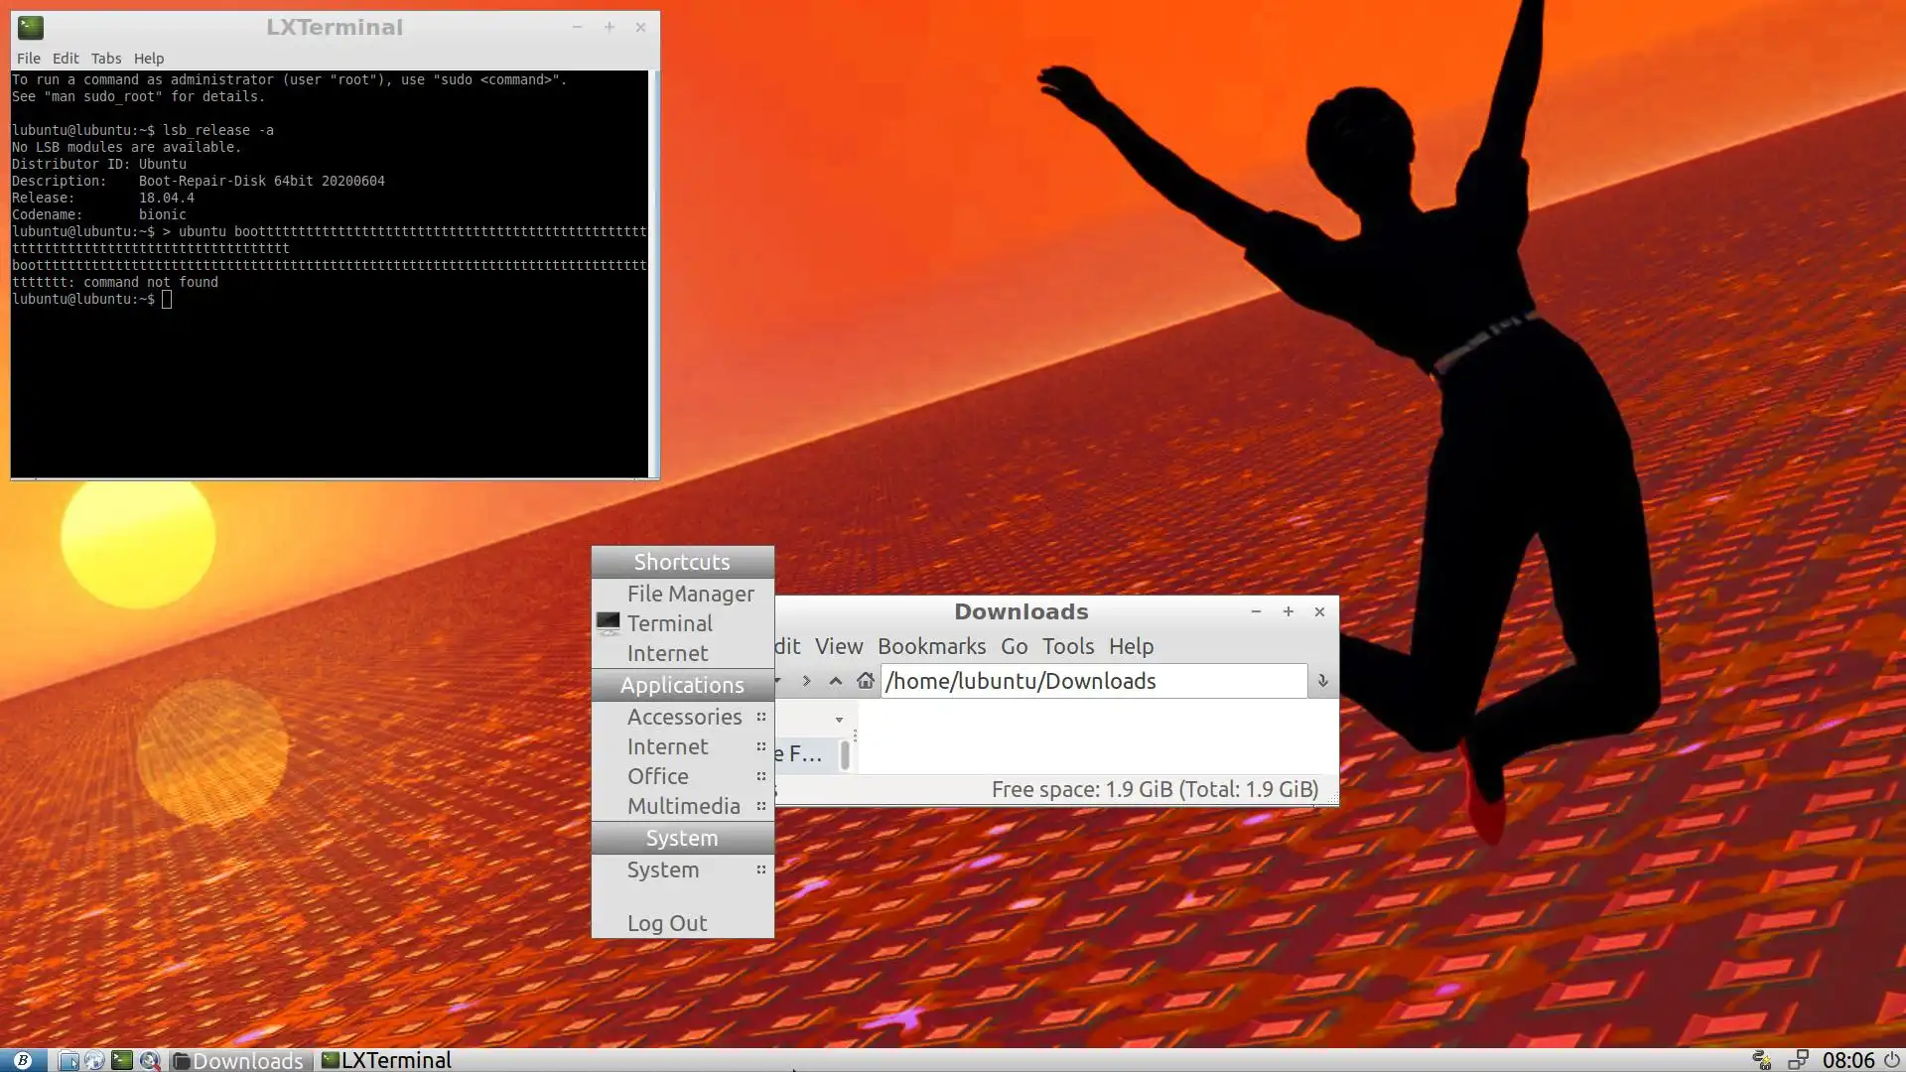Open file manager from panel launcher
The image size is (1906, 1072).
(x=68, y=1060)
